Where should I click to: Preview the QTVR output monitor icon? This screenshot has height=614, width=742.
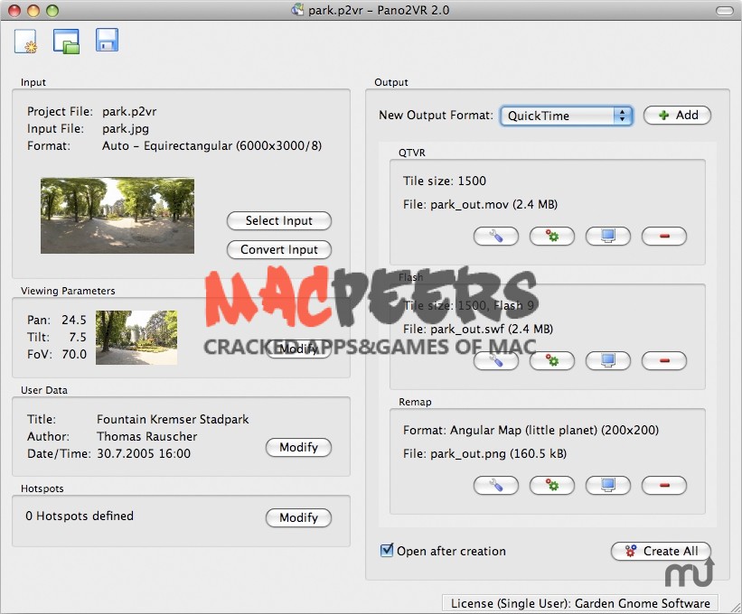pyautogui.click(x=608, y=236)
